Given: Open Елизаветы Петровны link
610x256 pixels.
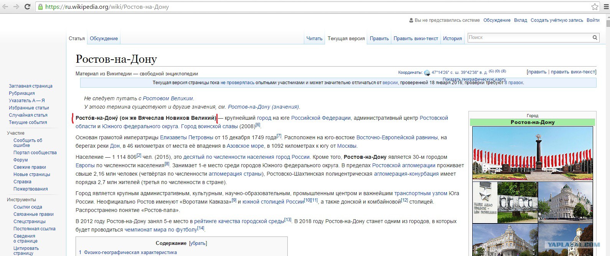Looking at the screenshot, I should click(186, 137).
